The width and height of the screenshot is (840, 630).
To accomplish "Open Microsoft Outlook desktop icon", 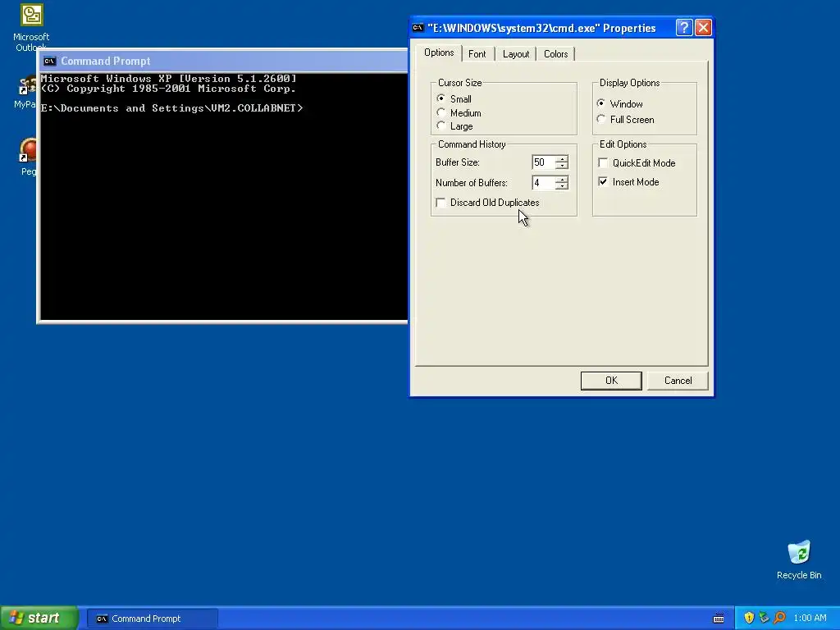I will (31, 27).
